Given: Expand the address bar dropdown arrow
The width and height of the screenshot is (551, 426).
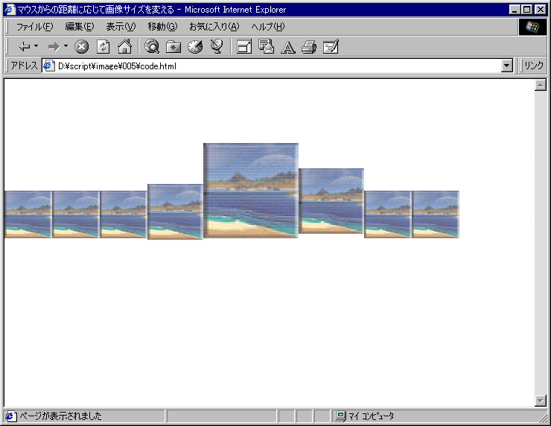Looking at the screenshot, I should click(x=507, y=66).
